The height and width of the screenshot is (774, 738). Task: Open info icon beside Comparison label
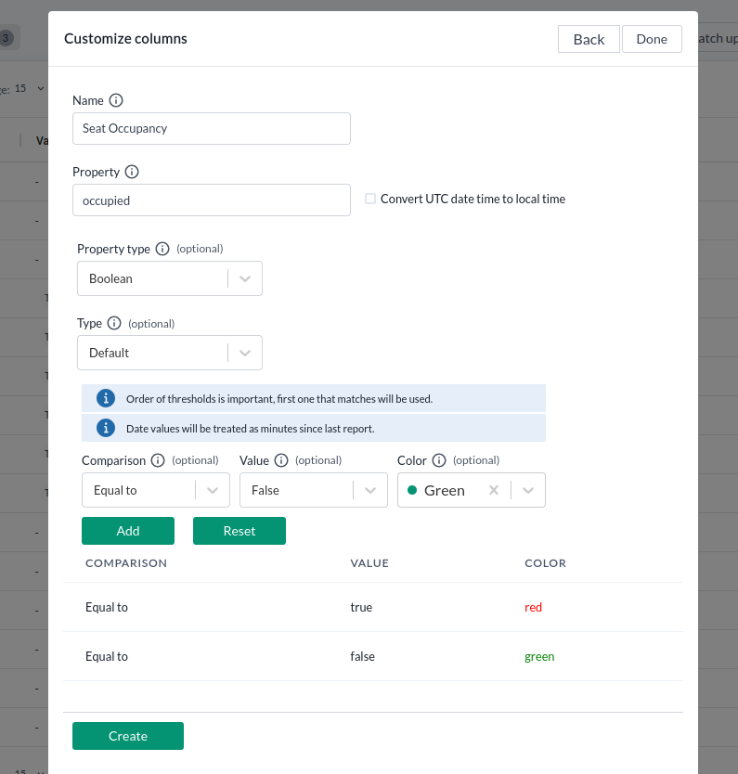click(x=158, y=460)
